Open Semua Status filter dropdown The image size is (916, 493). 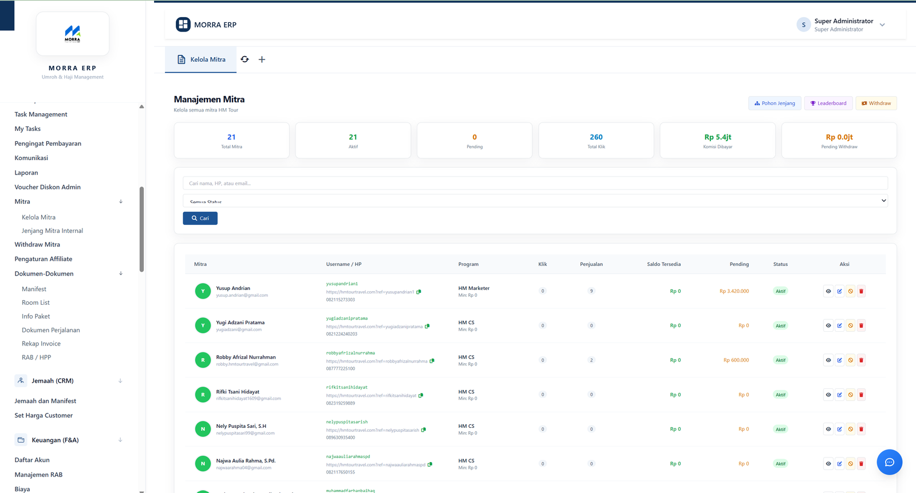pos(535,201)
